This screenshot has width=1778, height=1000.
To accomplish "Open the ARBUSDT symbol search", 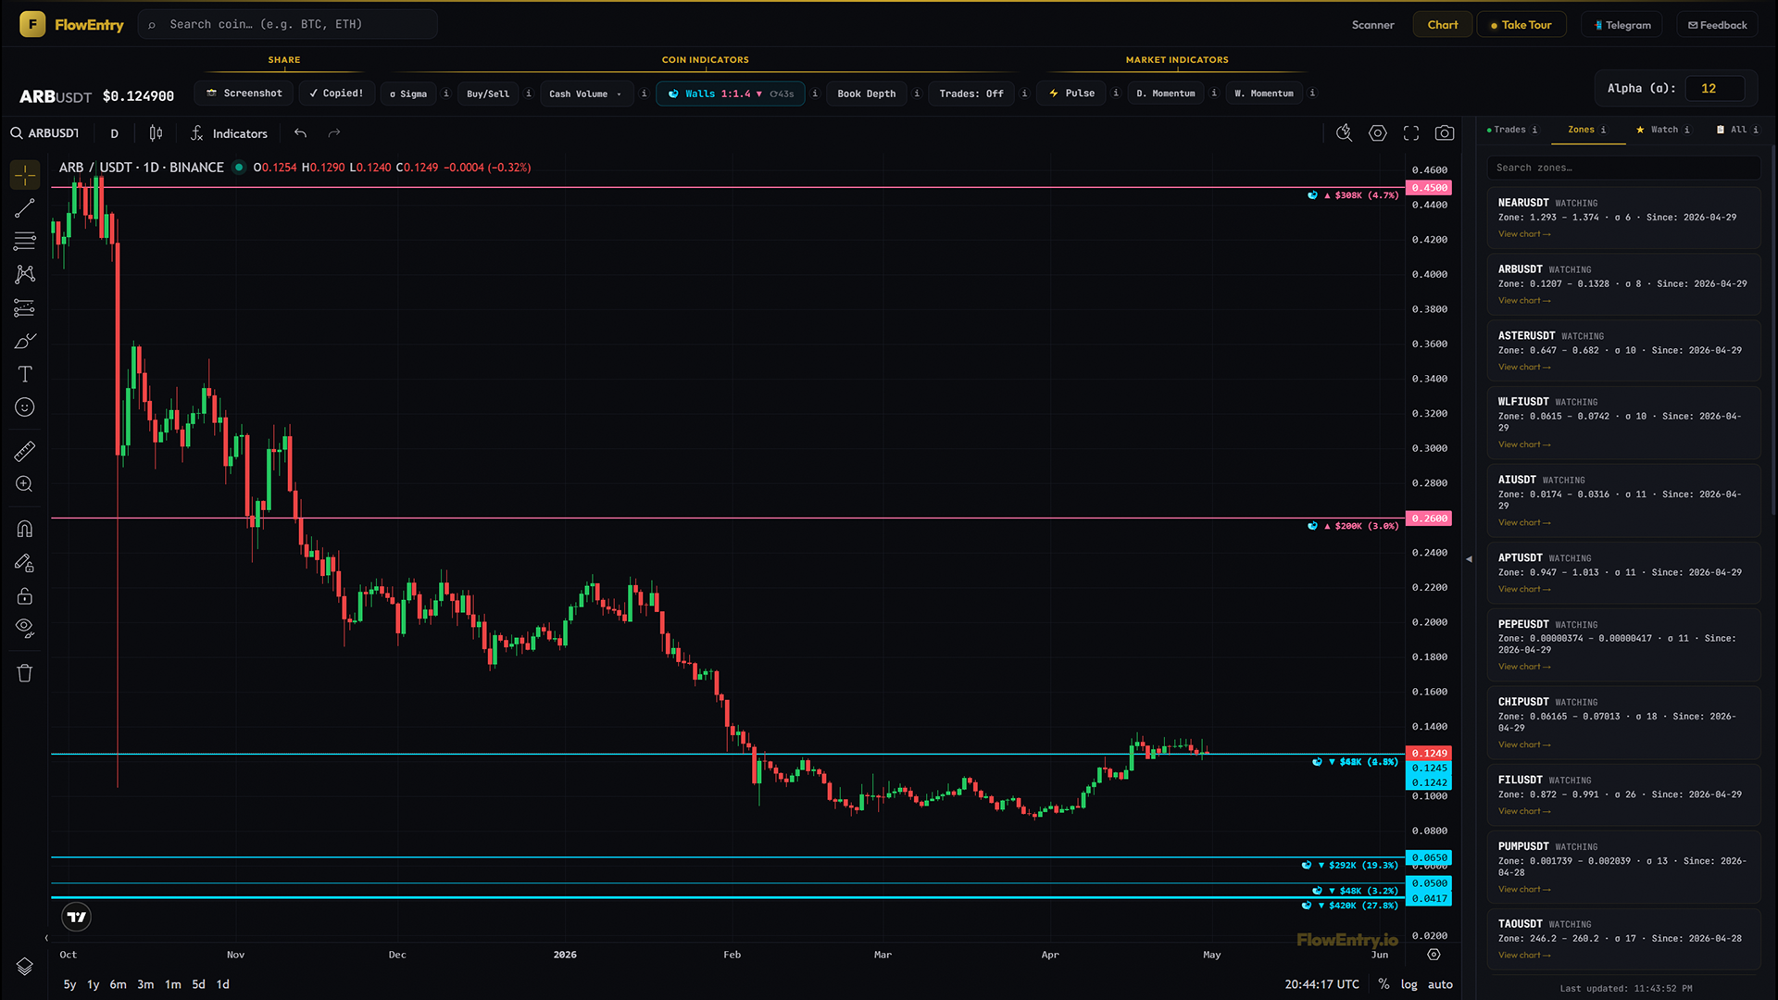I will (45, 133).
